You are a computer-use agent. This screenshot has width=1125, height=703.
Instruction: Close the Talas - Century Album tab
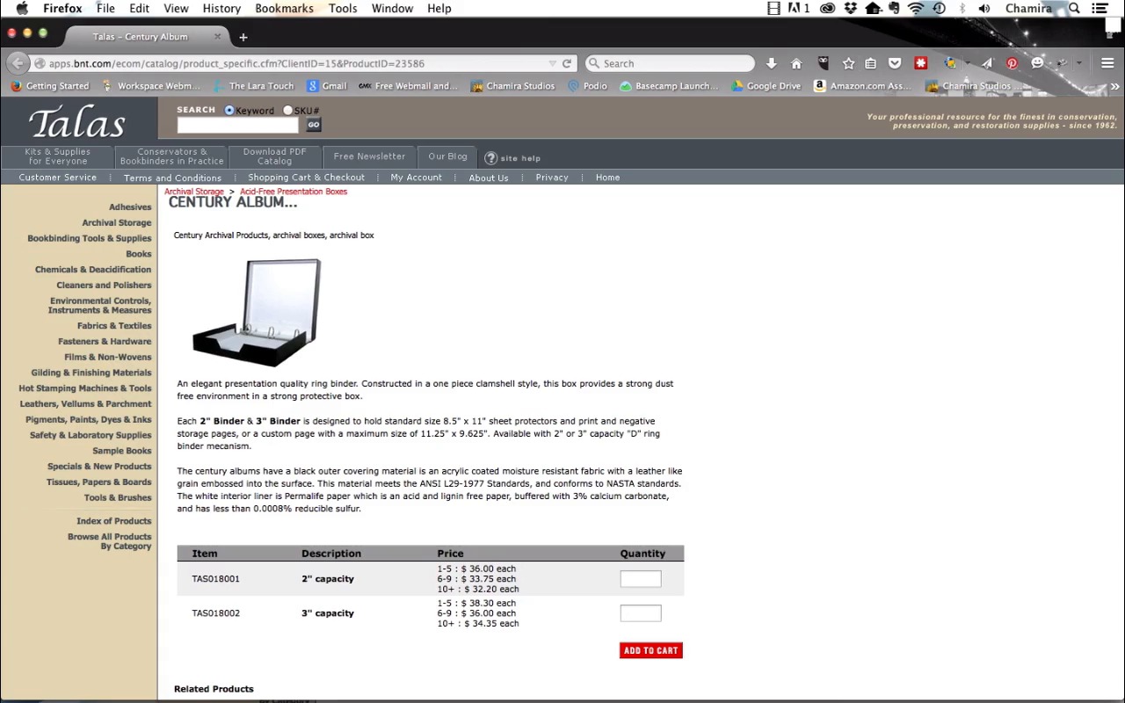tap(218, 37)
